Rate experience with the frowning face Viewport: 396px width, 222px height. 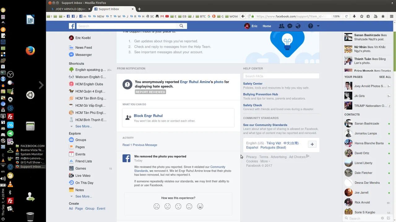(x=167, y=206)
